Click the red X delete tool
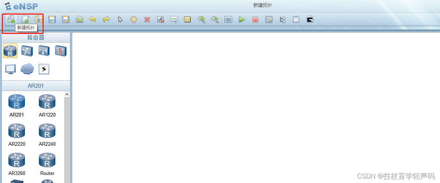This screenshot has height=183, width=440. pos(147,19)
